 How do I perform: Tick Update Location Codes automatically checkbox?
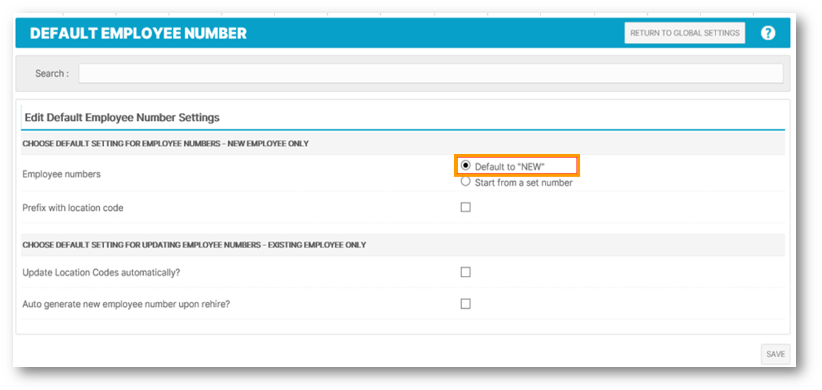point(466,272)
